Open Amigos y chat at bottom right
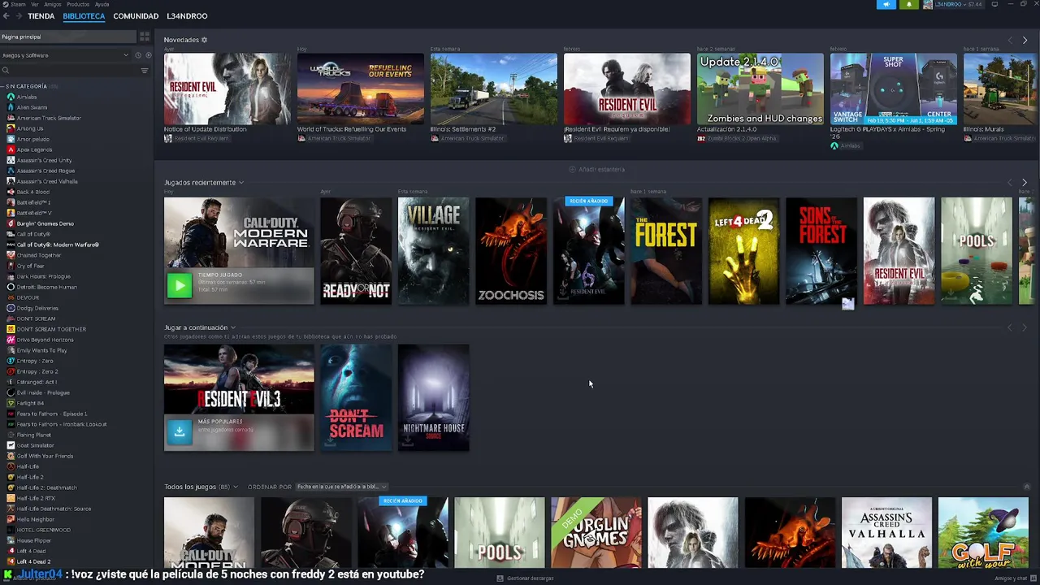1040x585 pixels. (x=1015, y=578)
